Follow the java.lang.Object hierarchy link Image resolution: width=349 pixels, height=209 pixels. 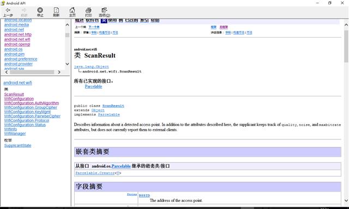coord(92,66)
